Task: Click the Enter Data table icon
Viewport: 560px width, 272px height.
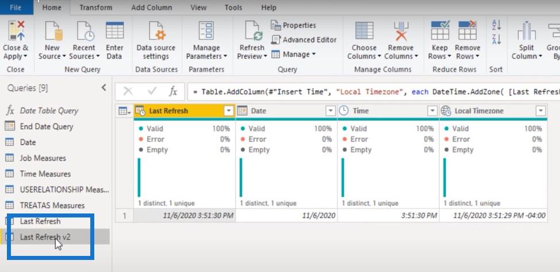Action: tap(114, 30)
